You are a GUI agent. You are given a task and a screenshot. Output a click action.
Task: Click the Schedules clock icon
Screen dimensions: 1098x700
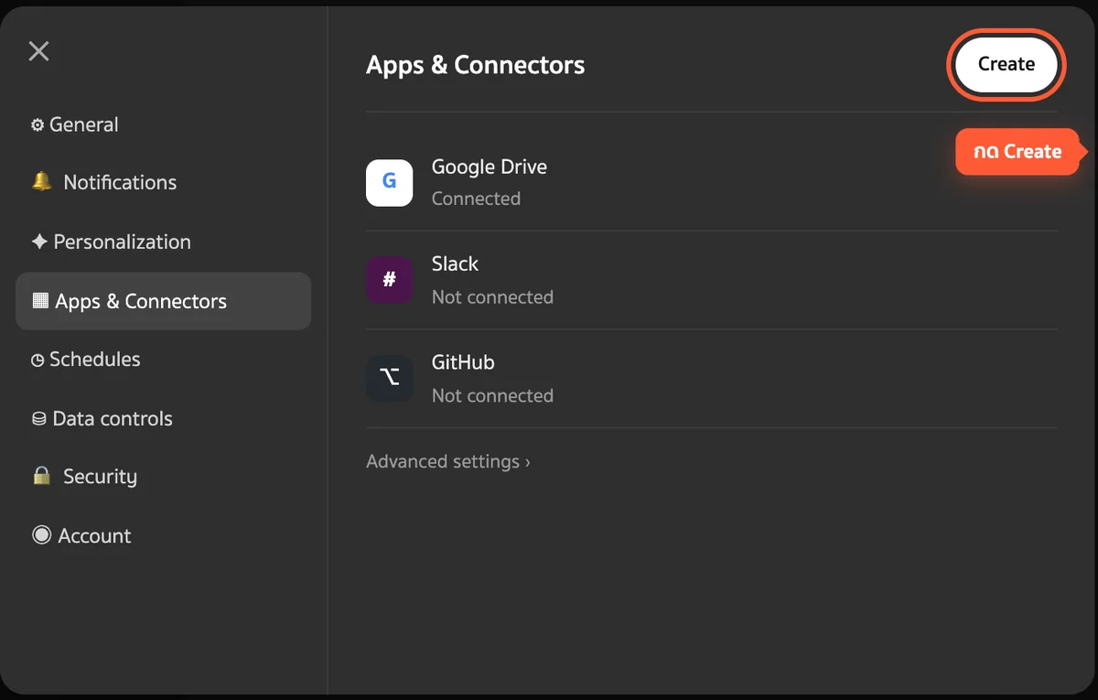pyautogui.click(x=38, y=361)
